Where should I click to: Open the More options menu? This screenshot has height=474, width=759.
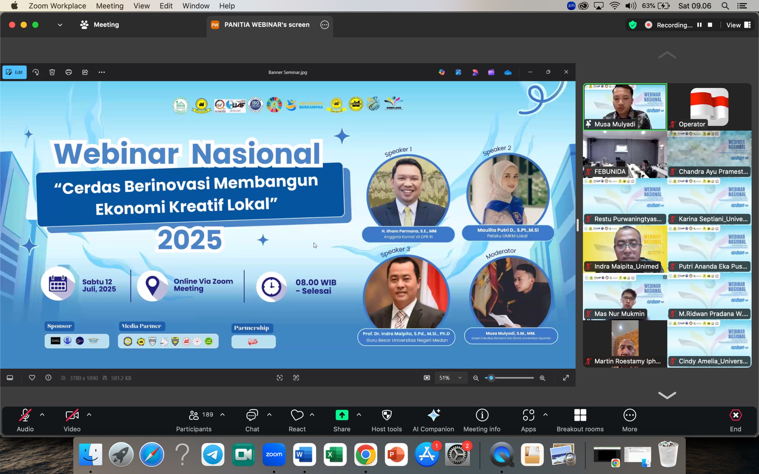[630, 420]
